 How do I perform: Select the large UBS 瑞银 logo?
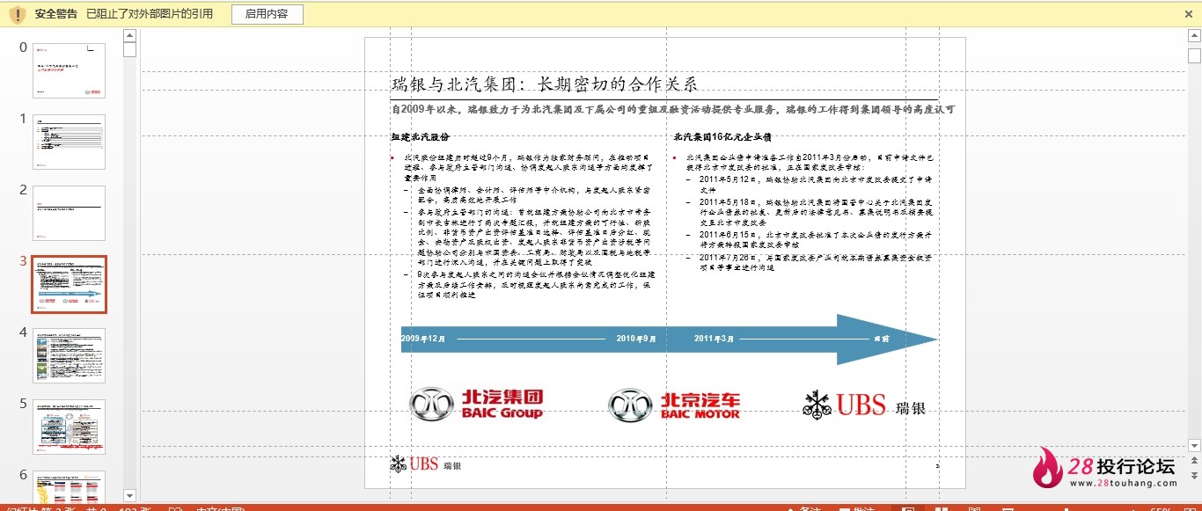point(865,405)
